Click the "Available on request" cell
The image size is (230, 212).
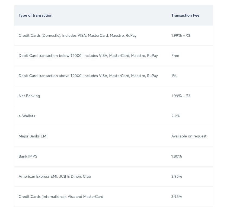click(x=189, y=136)
